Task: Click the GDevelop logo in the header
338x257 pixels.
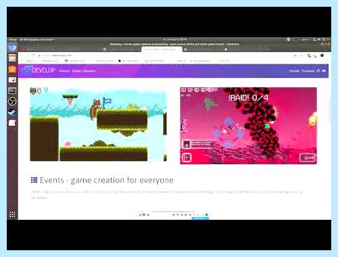Action: [39, 70]
